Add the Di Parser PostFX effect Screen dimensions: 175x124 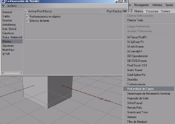[x=137, y=37]
